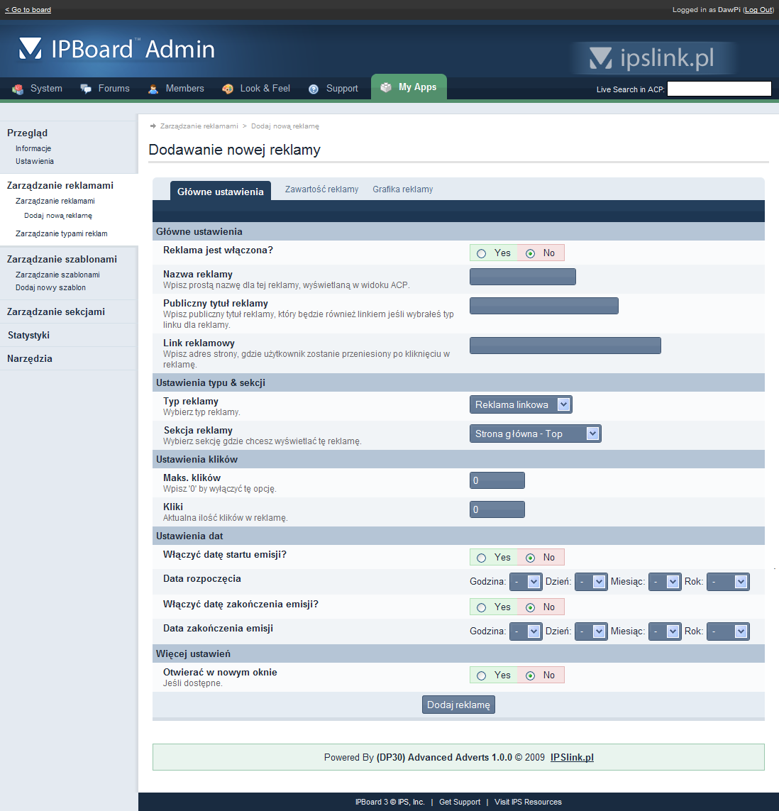
Task: Expand the Sekcja reklamy dropdown
Action: point(535,434)
